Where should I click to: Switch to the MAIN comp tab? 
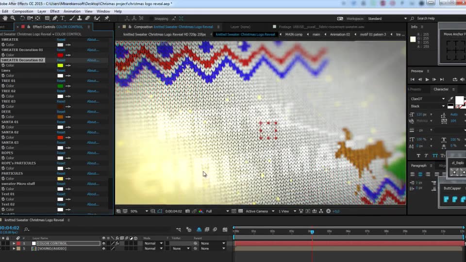[294, 34]
